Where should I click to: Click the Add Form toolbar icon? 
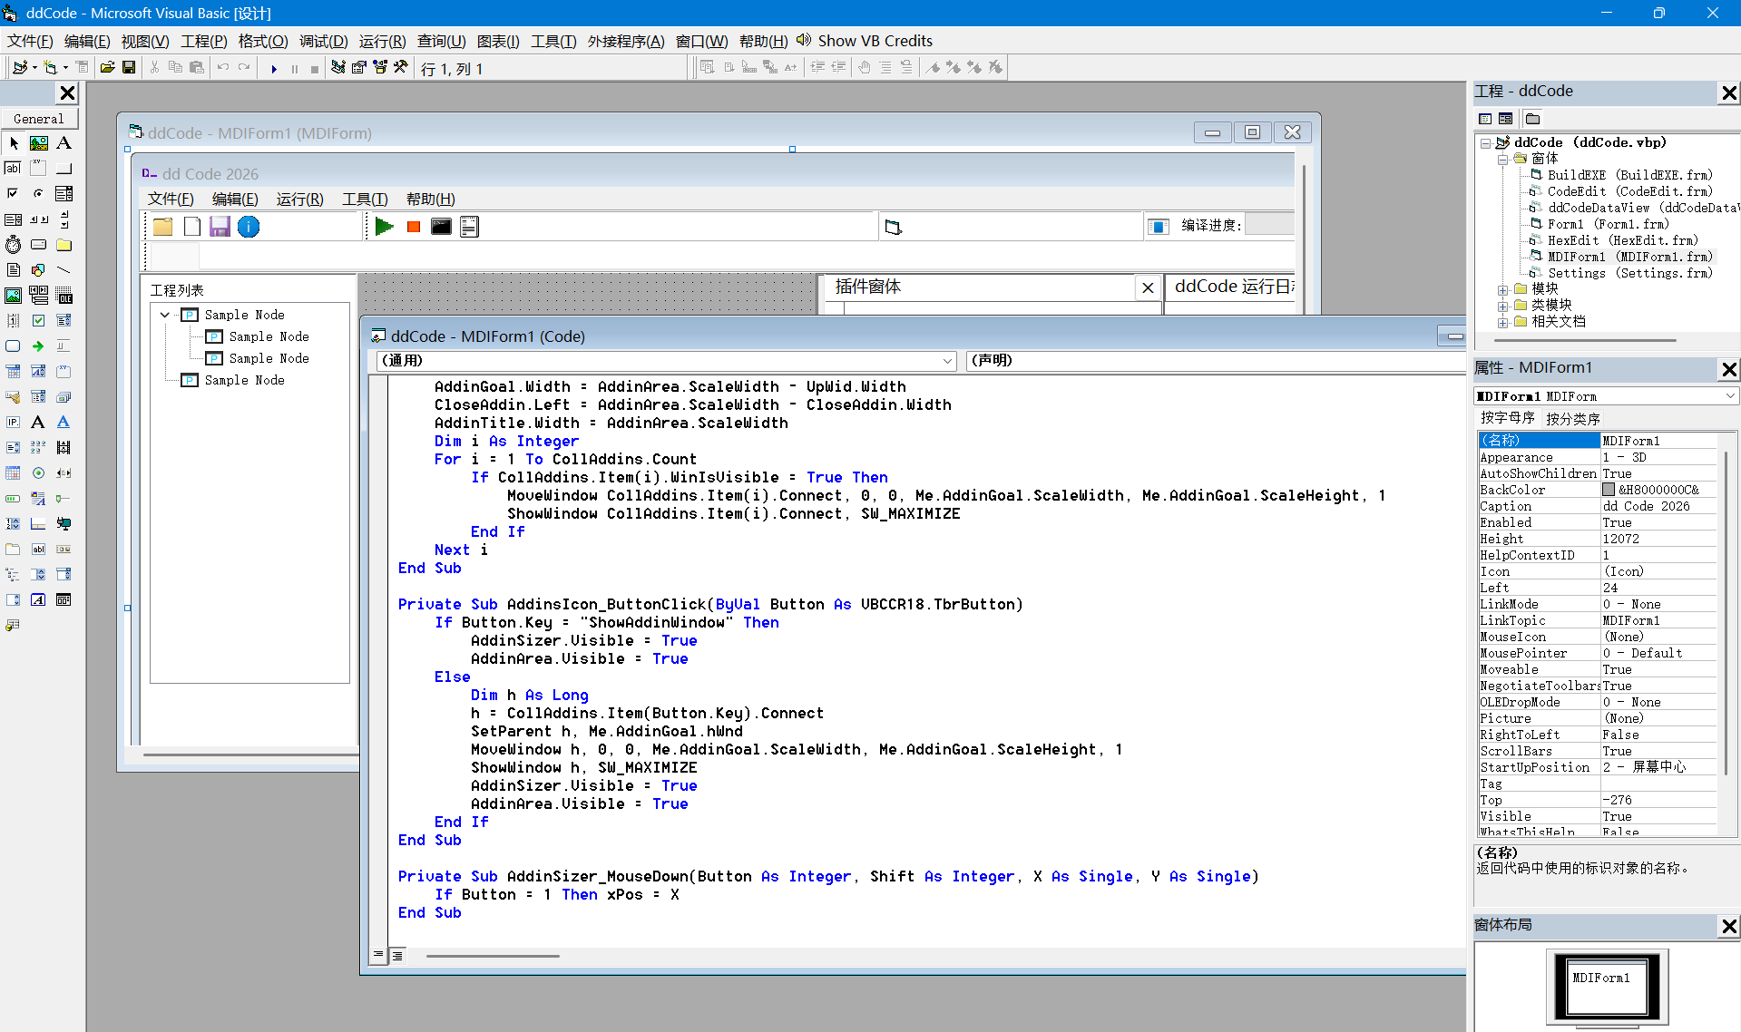point(51,68)
